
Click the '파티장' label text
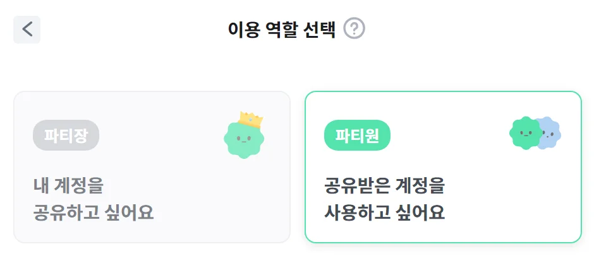[x=66, y=136]
